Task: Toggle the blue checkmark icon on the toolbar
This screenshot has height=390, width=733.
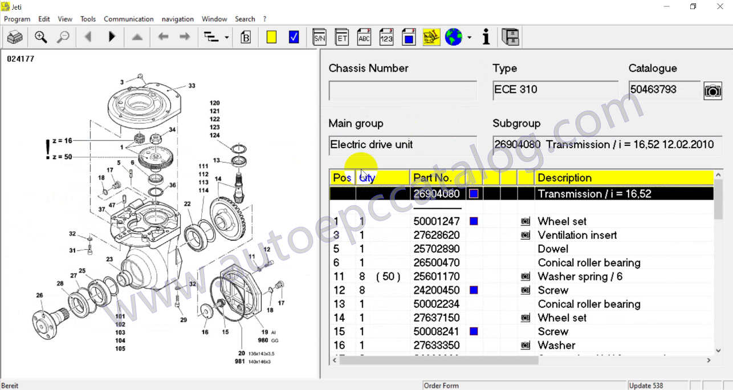Action: [294, 36]
